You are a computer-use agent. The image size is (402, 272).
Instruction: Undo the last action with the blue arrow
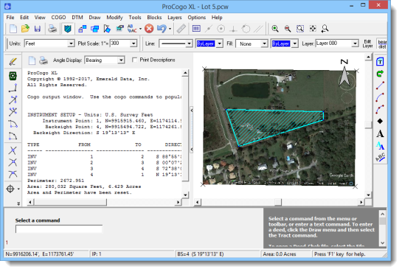162,29
